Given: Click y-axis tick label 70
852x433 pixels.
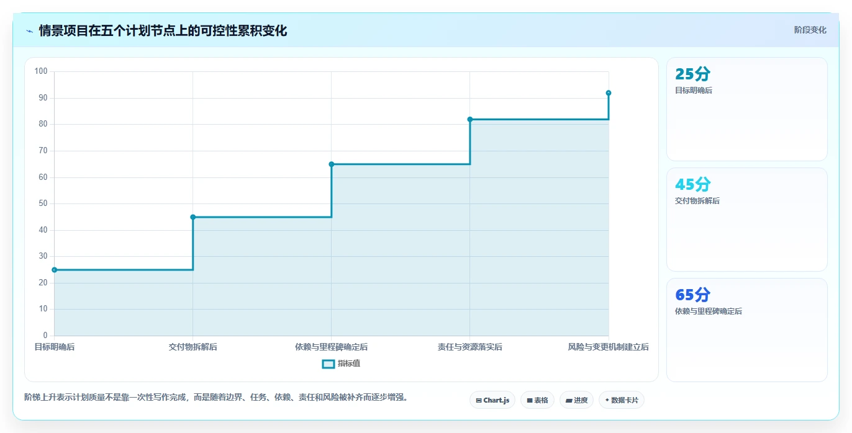Looking at the screenshot, I should [43, 151].
